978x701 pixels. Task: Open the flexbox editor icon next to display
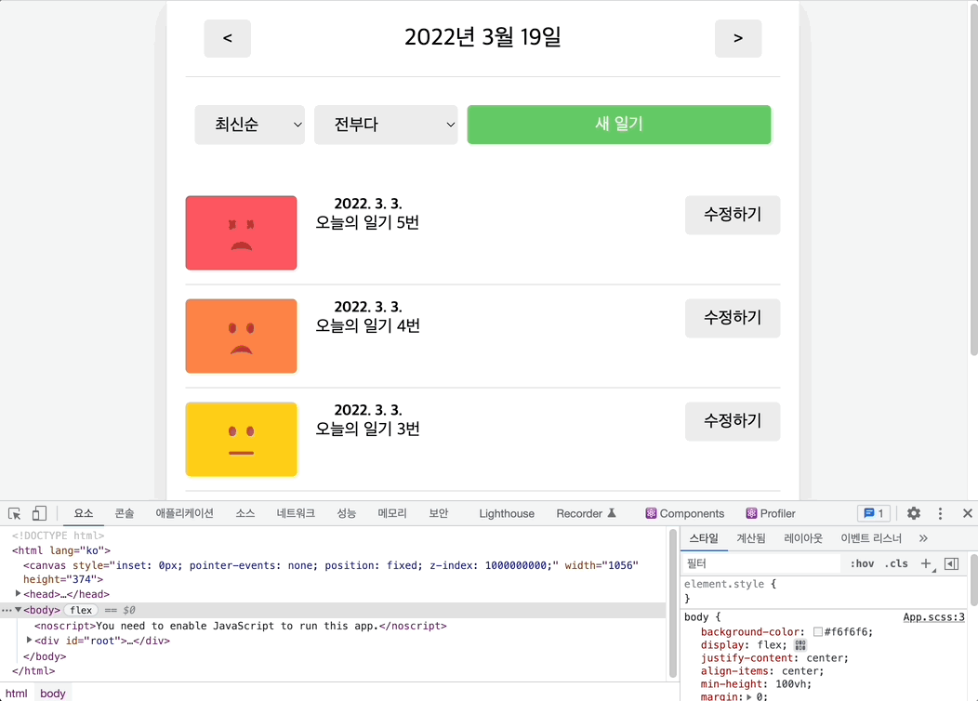click(801, 645)
